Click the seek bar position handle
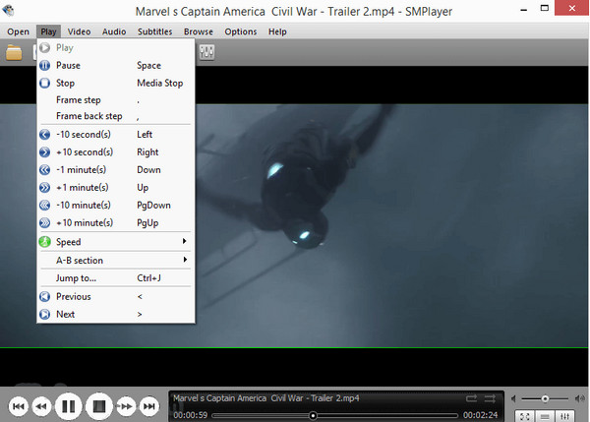Image resolution: width=590 pixels, height=422 pixels. click(313, 415)
